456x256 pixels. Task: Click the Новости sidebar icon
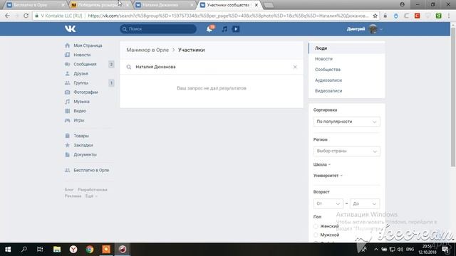click(68, 55)
